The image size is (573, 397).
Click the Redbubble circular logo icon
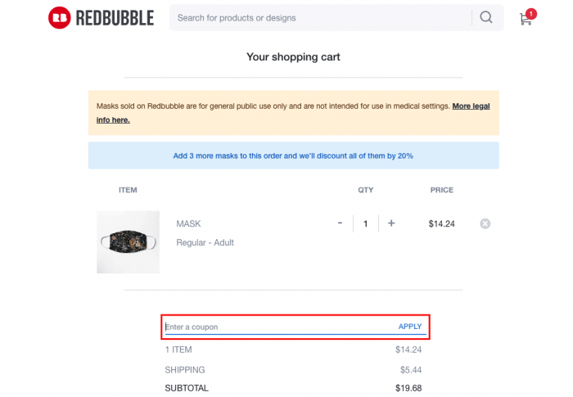[60, 17]
